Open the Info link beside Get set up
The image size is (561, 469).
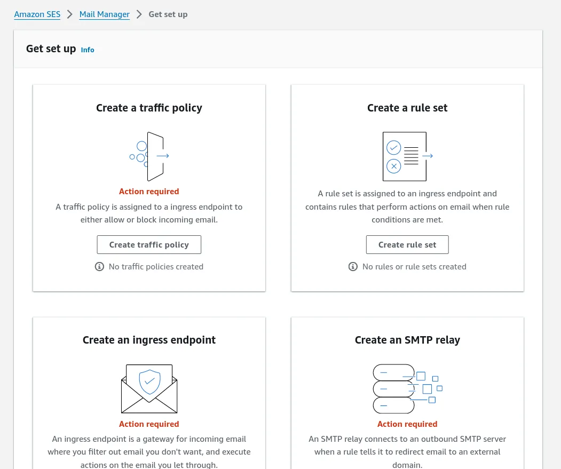pos(88,50)
